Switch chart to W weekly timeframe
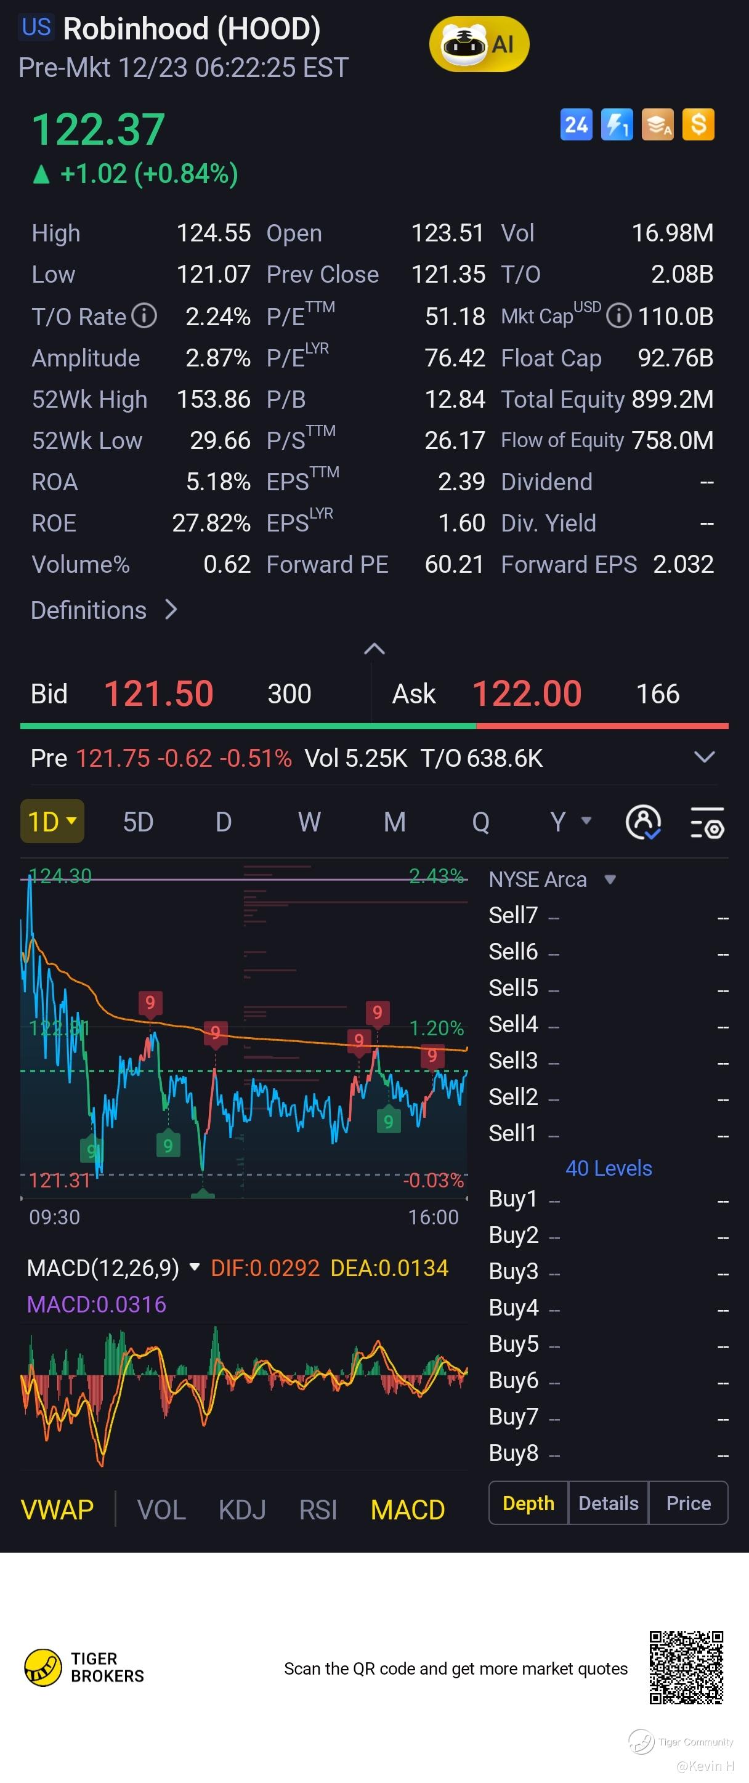Image resolution: width=749 pixels, height=1783 pixels. (309, 822)
